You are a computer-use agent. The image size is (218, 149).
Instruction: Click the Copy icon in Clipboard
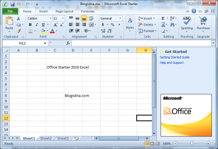[x=18, y=25]
